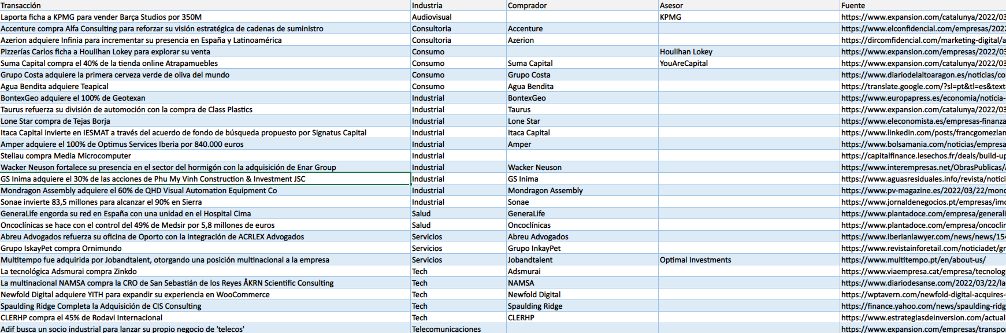Image resolution: width=1006 pixels, height=333 pixels.
Task: Select 'Lone Star compra de Tejas Borja' cell
Action: click(x=205, y=121)
